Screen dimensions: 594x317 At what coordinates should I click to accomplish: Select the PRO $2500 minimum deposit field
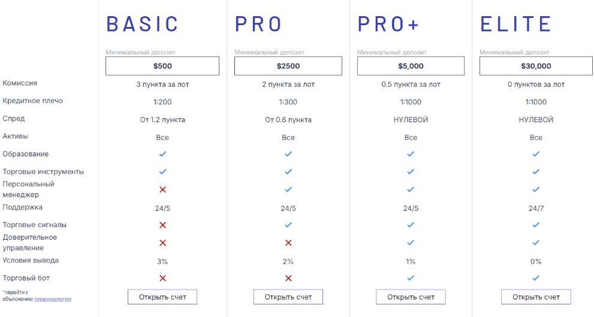[x=288, y=66]
